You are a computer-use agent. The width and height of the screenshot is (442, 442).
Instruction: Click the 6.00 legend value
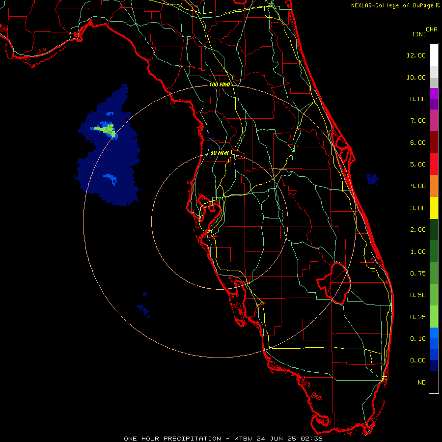pyautogui.click(x=418, y=142)
